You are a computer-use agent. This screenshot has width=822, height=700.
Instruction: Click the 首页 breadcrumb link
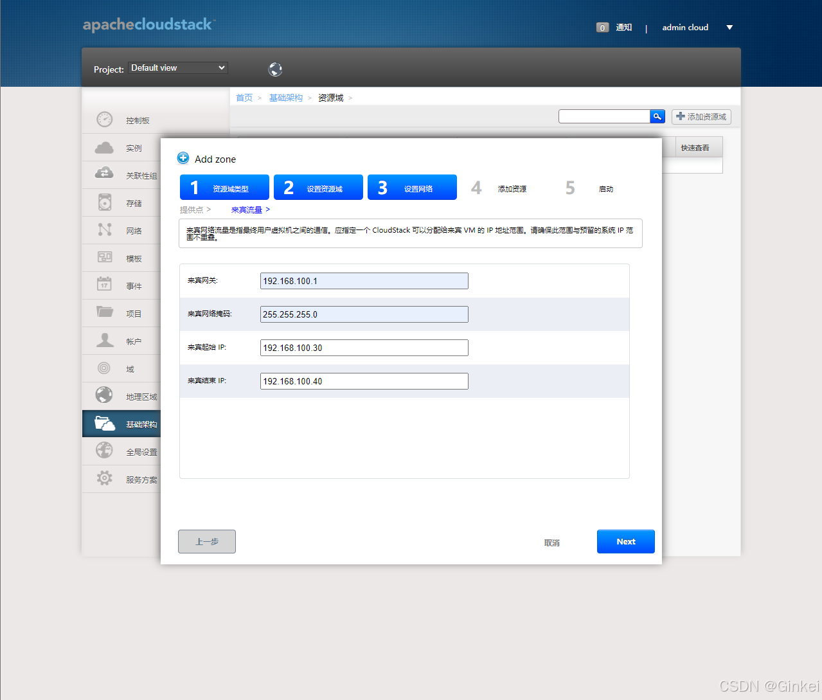244,97
